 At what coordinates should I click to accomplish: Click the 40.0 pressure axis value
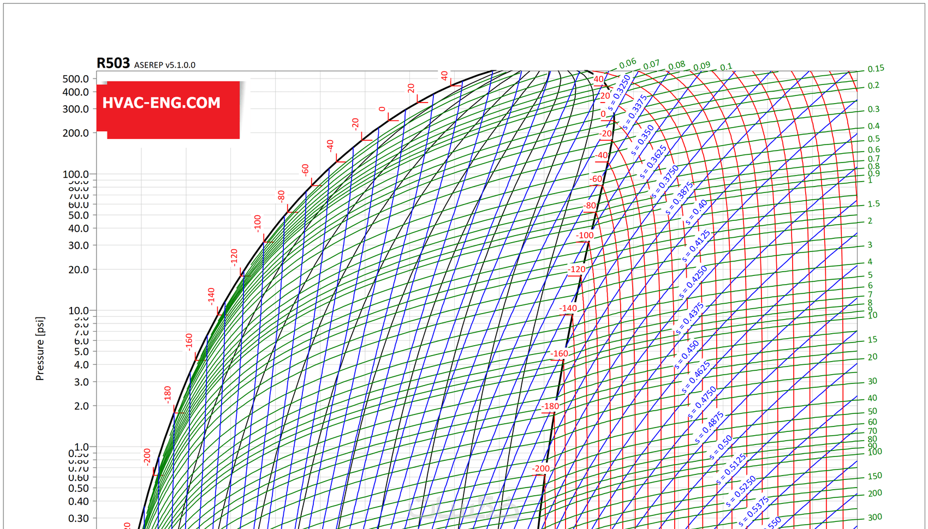click(79, 229)
